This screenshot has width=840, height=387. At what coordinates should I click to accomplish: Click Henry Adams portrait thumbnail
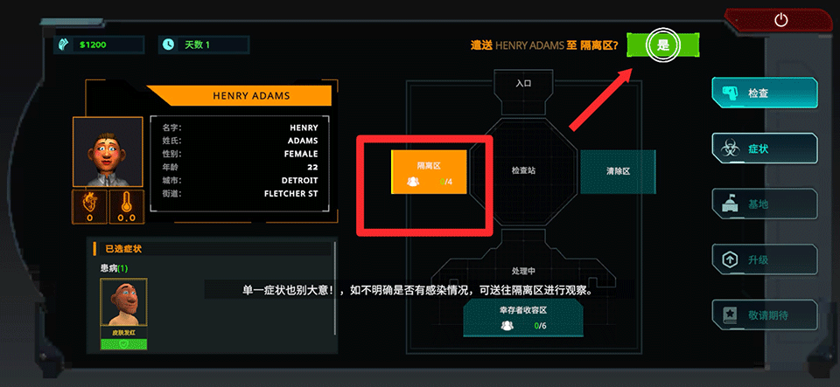(x=108, y=152)
